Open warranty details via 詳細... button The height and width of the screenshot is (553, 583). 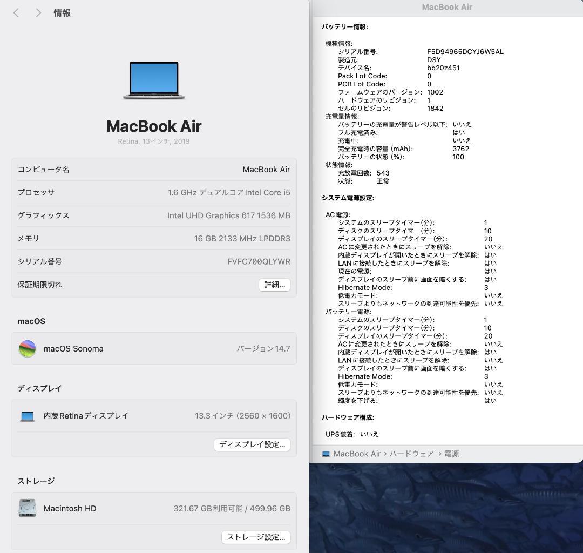274,285
